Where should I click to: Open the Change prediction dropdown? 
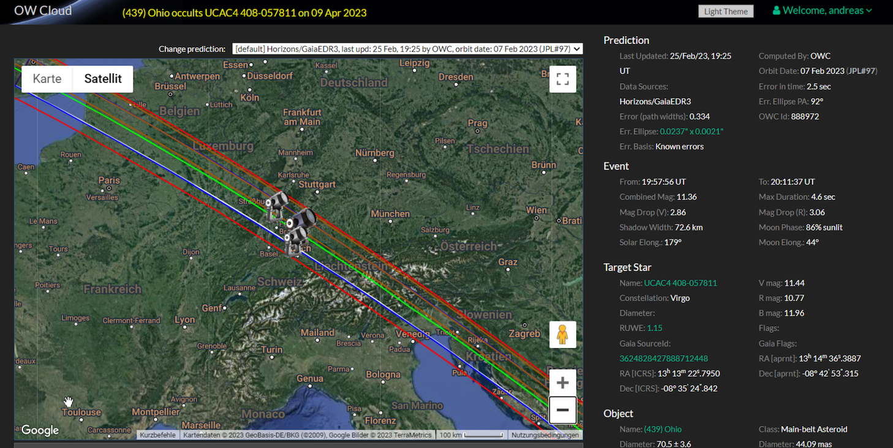[x=407, y=49]
